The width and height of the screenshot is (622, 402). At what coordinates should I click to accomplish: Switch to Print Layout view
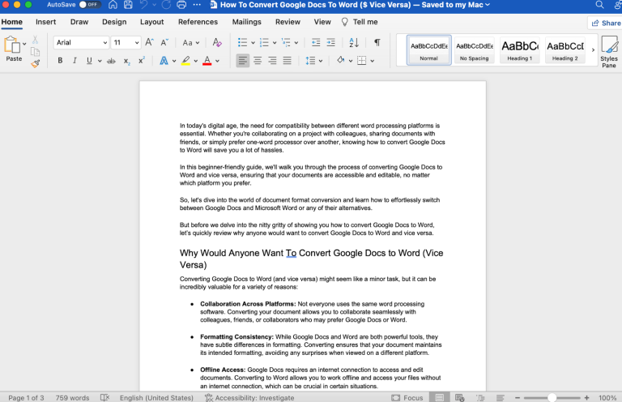(x=440, y=397)
